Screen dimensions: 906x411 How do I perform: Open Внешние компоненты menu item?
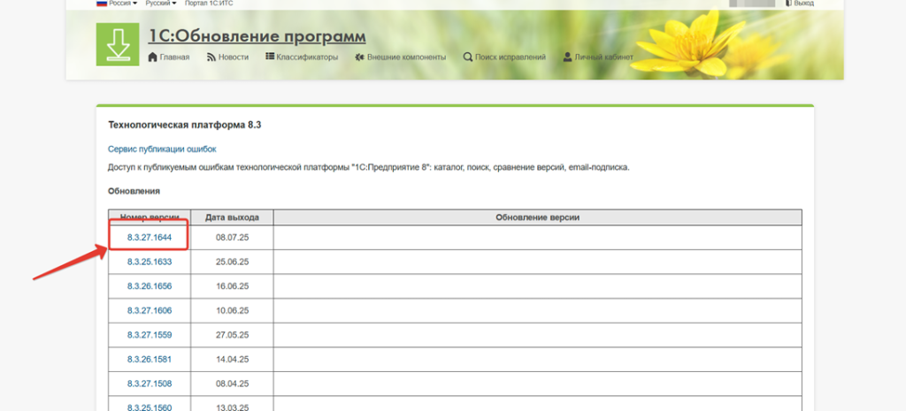[401, 57]
